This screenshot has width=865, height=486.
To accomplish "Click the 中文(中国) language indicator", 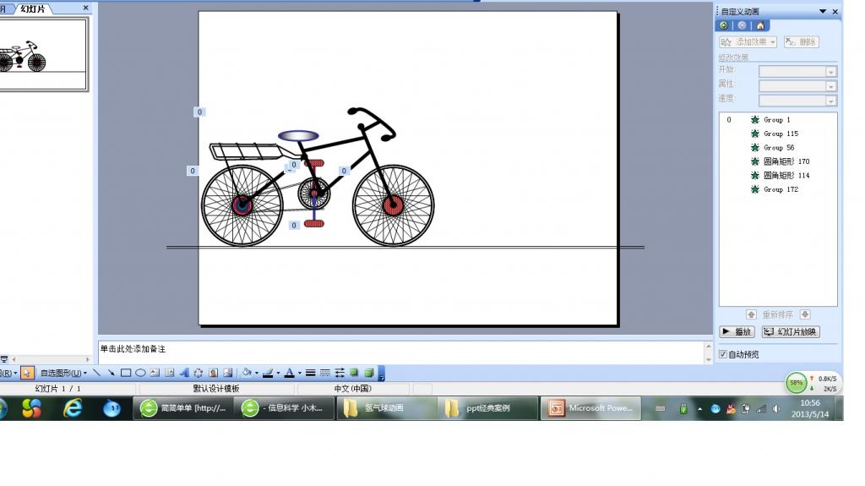I will pyautogui.click(x=353, y=388).
